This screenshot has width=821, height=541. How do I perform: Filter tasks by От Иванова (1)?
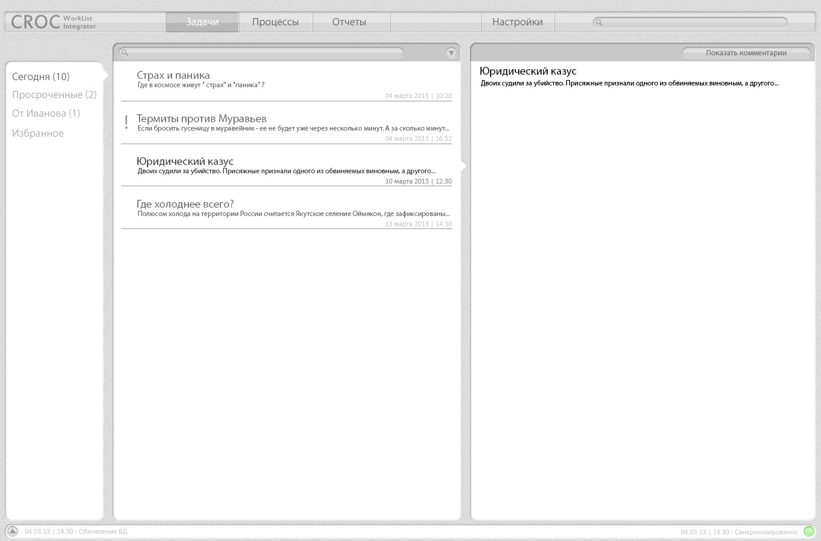[46, 113]
